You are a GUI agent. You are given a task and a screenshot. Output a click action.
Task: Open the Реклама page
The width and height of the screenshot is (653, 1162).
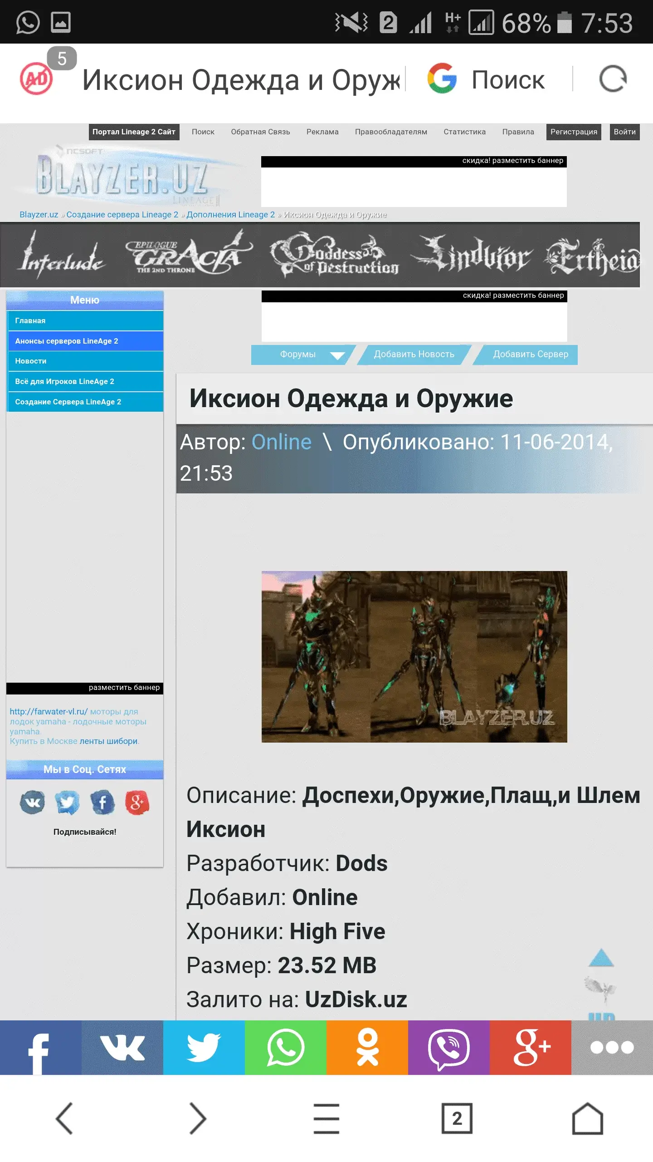(x=322, y=132)
